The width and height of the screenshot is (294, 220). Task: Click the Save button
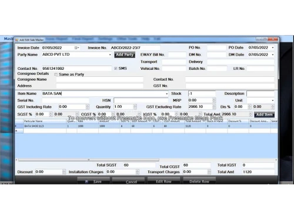click(93, 181)
